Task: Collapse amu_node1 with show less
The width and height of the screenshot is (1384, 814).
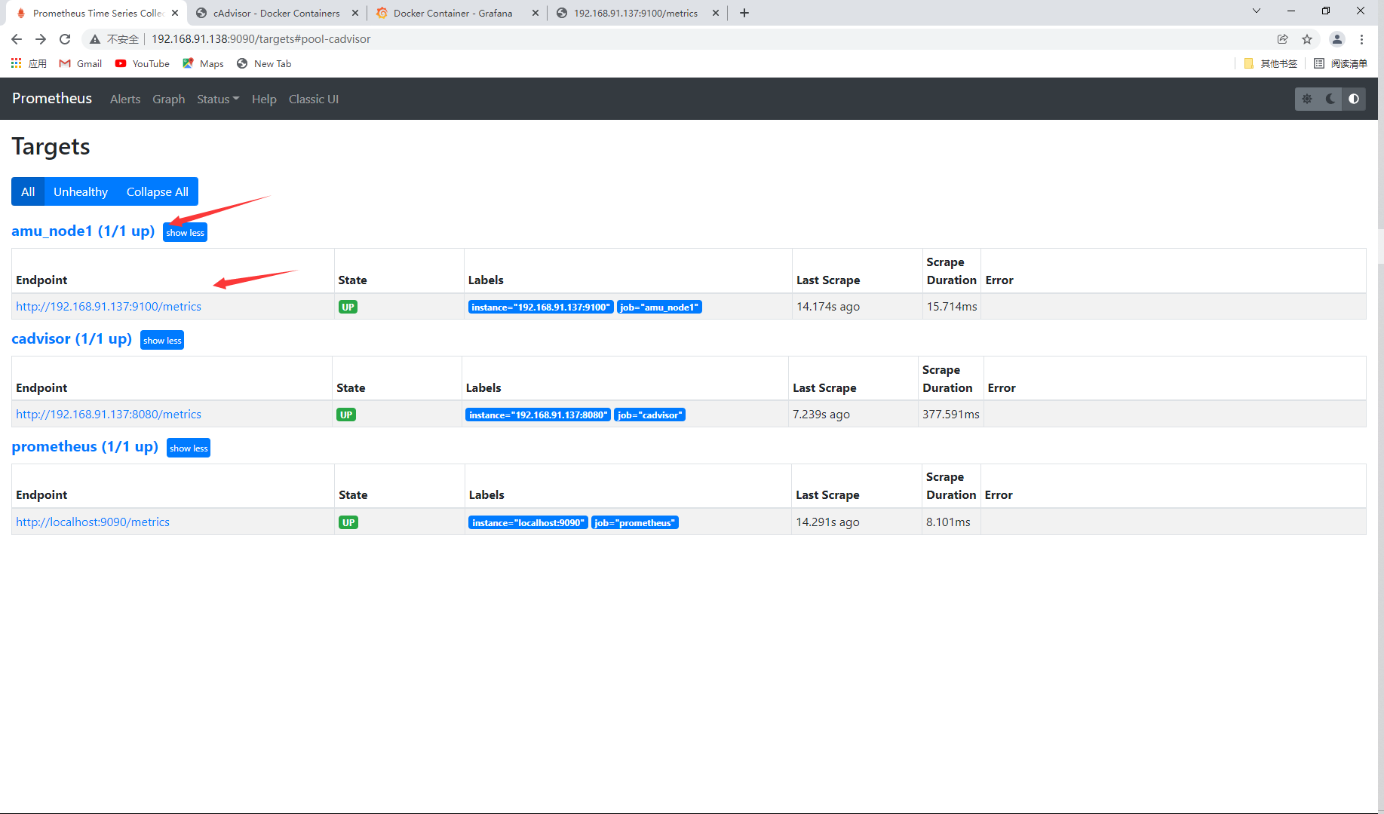Action: tap(185, 232)
